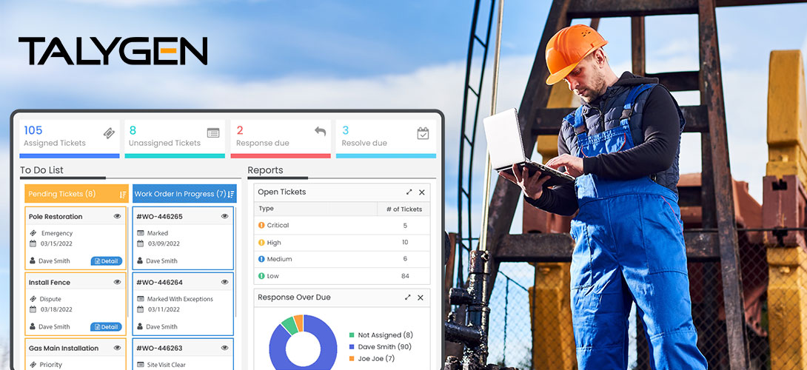Viewport: 807px width, 370px height.
Task: Sort the Pending Tickets column
Action: pos(122,195)
